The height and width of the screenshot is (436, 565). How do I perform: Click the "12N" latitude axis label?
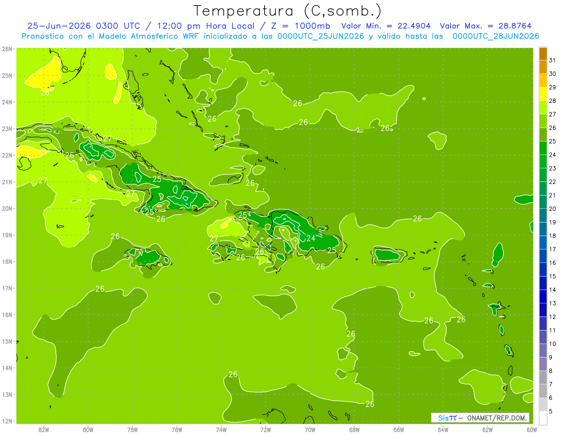(7, 421)
